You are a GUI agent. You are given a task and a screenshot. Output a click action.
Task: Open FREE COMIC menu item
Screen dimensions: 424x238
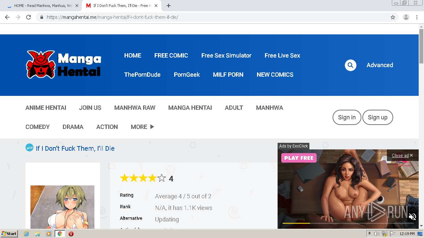pos(171,56)
